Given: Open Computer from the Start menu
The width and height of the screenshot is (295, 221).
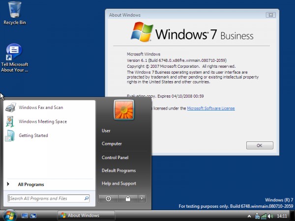Looking at the screenshot, I should click(112, 143).
